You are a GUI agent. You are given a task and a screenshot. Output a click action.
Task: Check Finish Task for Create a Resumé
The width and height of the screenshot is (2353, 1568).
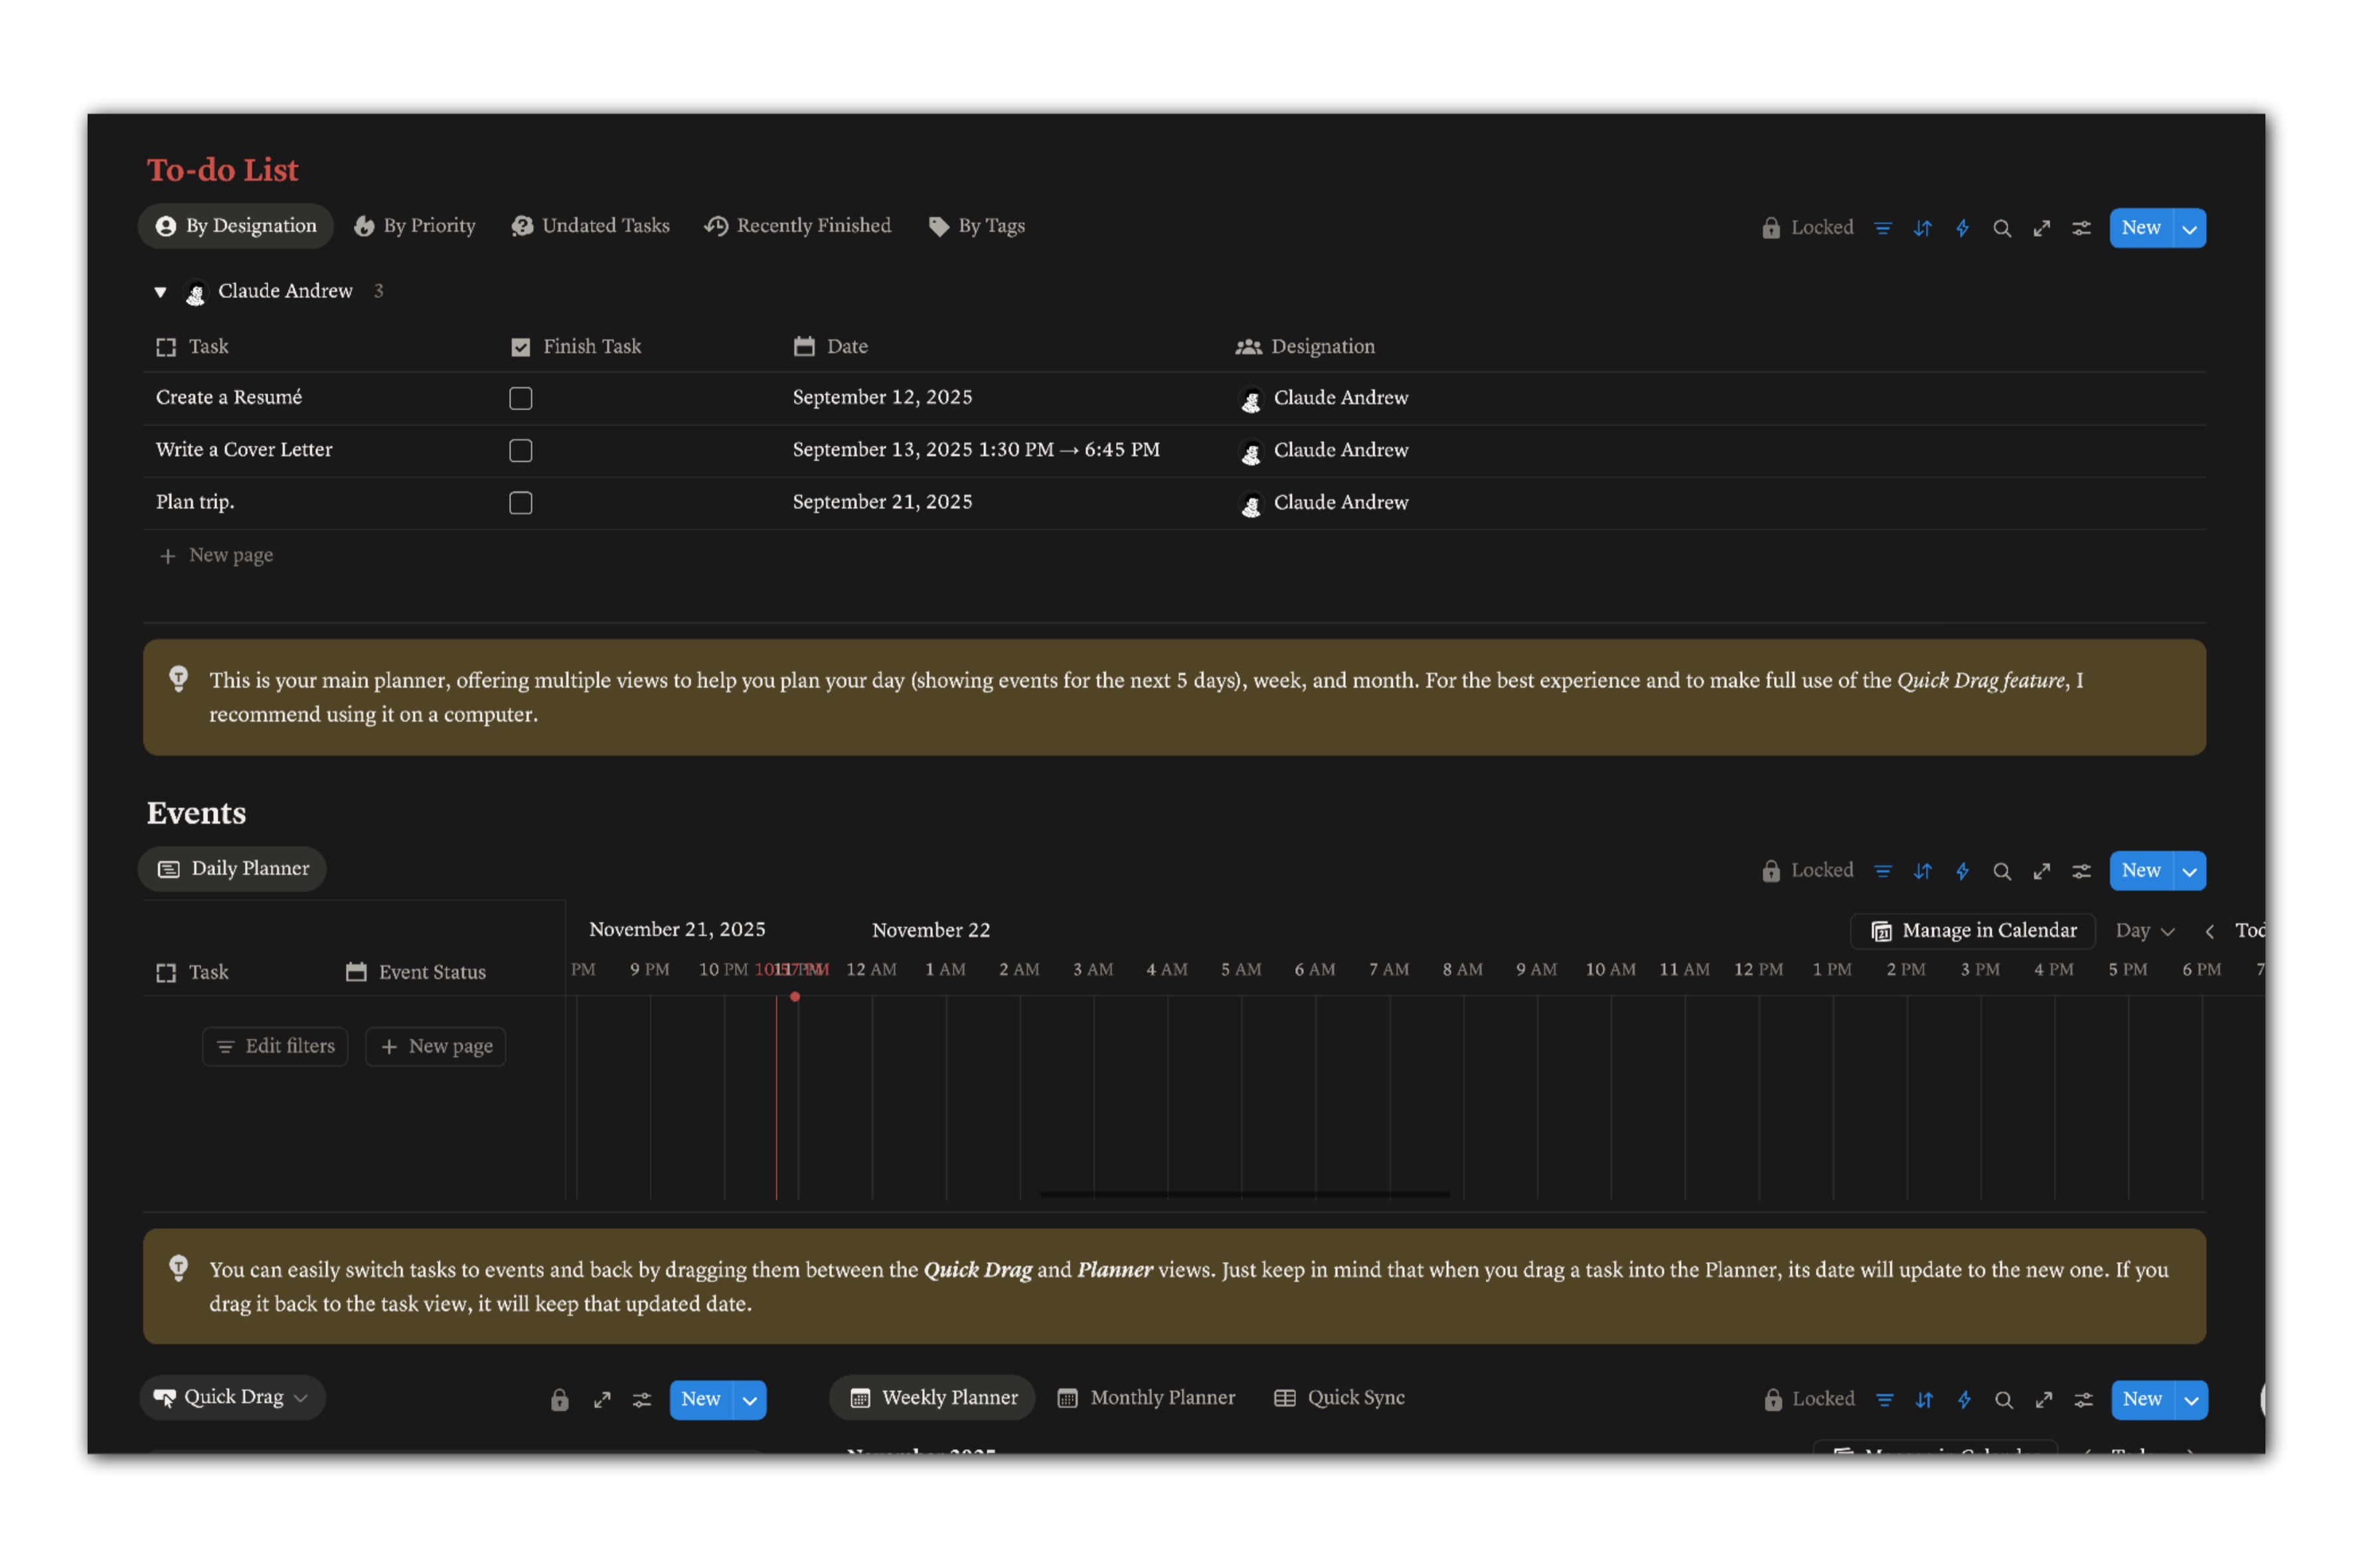[x=520, y=398]
